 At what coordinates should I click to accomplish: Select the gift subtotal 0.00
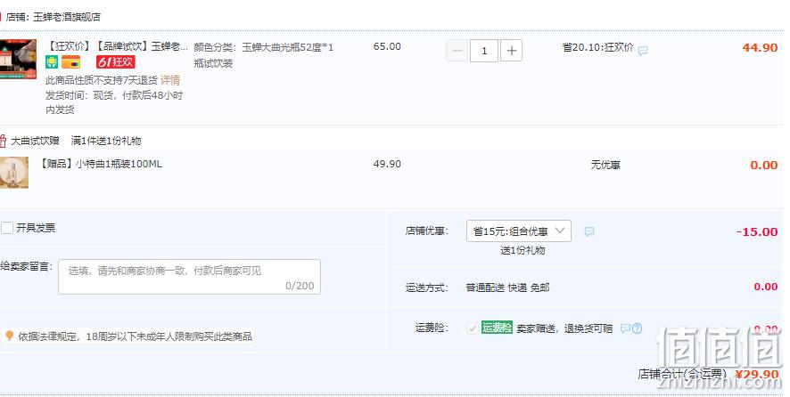tap(764, 165)
